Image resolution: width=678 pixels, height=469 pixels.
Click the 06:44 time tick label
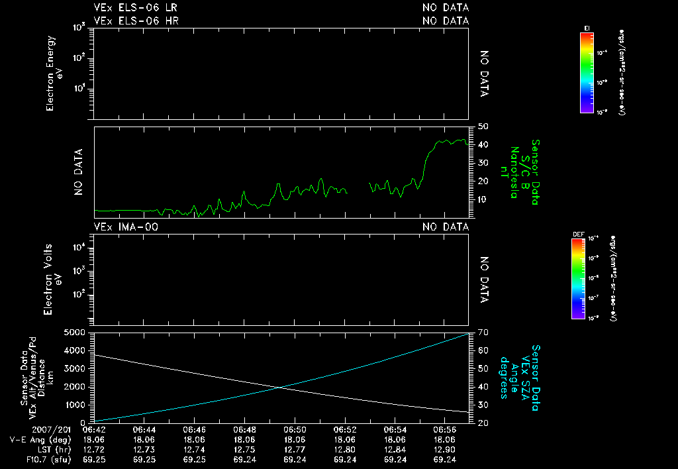tap(144, 430)
